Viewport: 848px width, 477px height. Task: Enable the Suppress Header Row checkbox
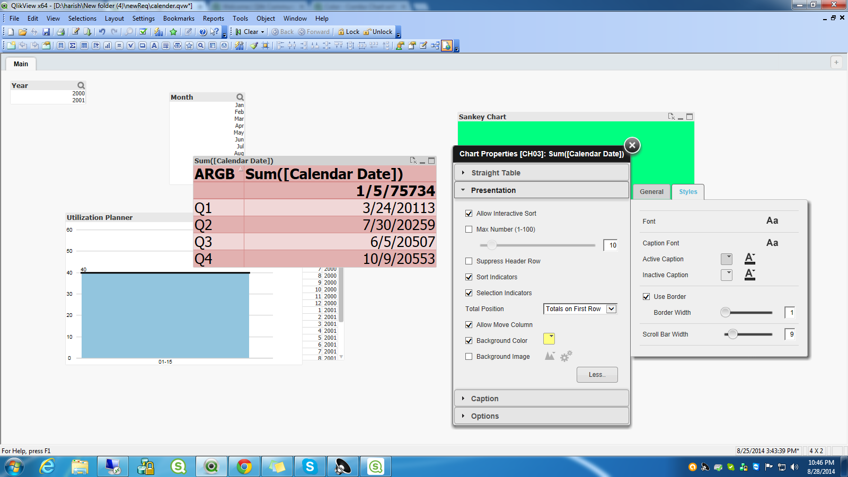point(469,261)
